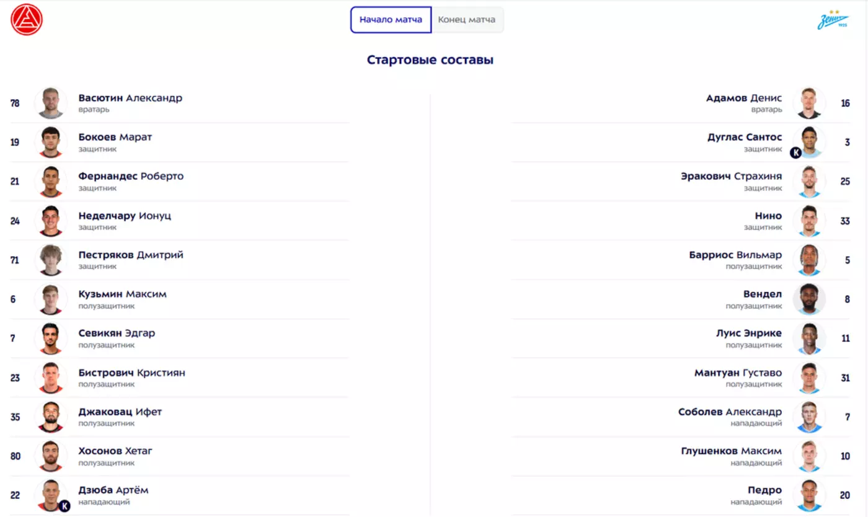Screen dimensions: 868x517
Task: Click Вендел player avatar
Action: click(x=809, y=299)
